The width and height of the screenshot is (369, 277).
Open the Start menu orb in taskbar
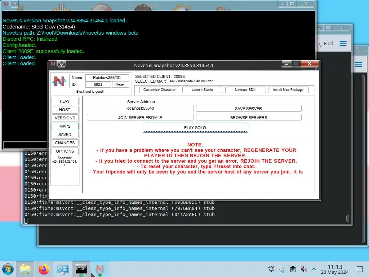(x=8, y=269)
